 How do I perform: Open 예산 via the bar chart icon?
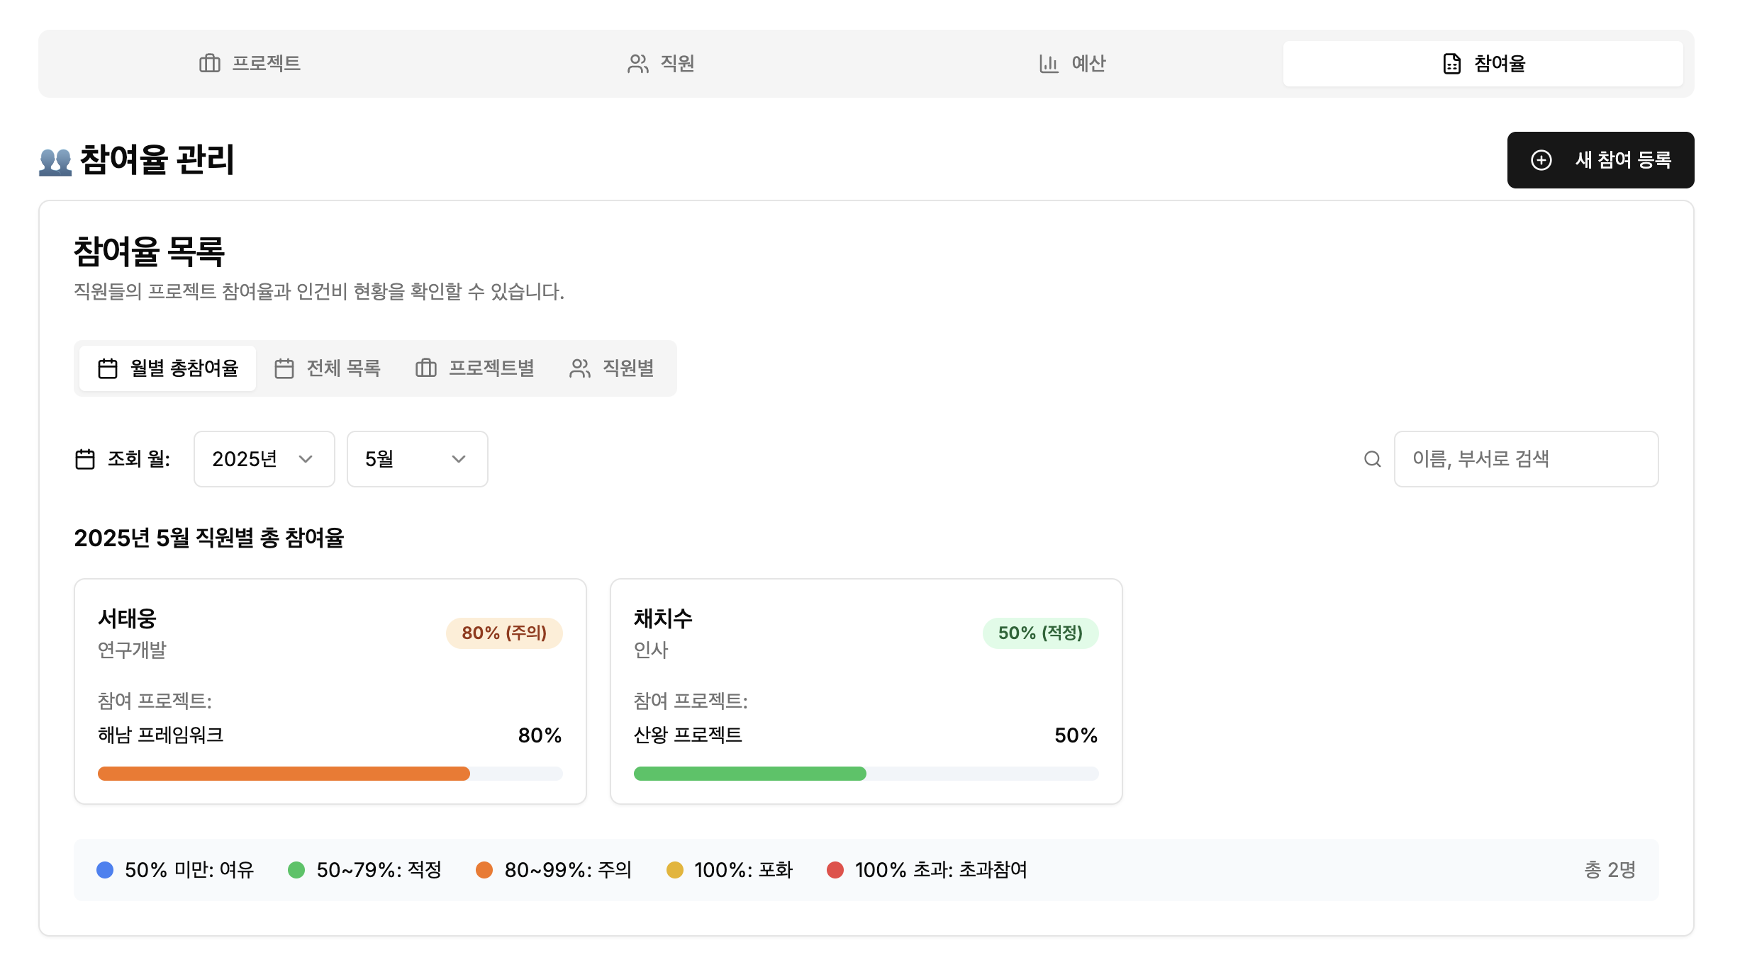click(x=1048, y=64)
